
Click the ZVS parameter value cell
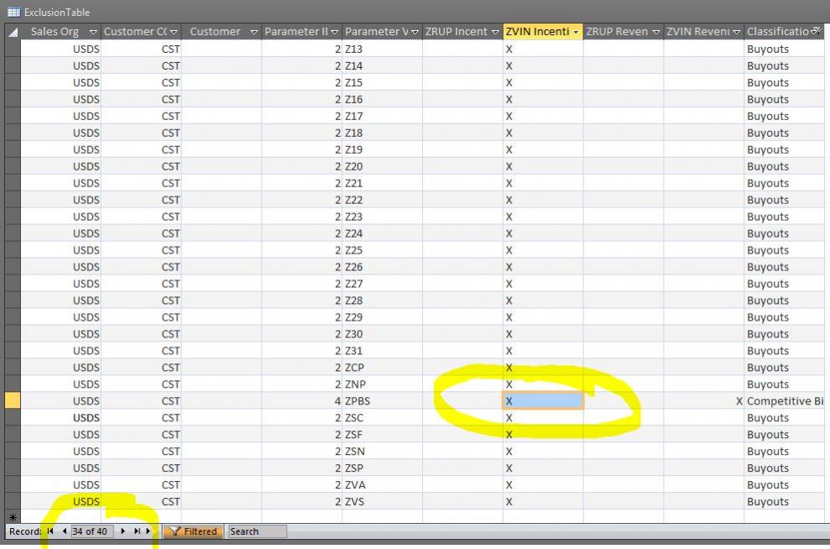click(x=382, y=501)
